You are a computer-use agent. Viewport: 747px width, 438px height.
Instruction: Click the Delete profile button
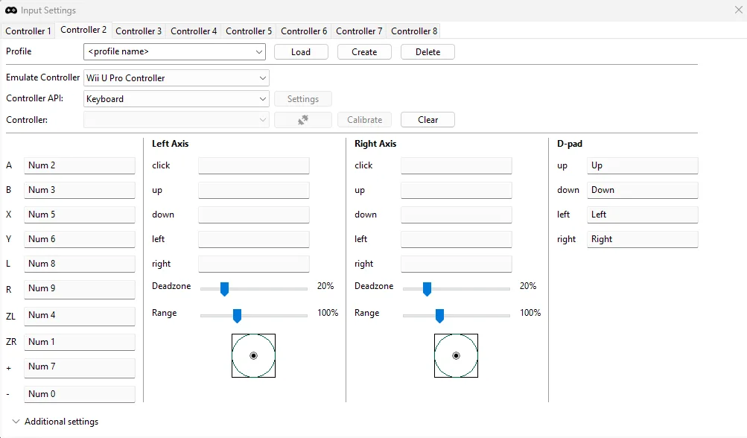point(427,52)
